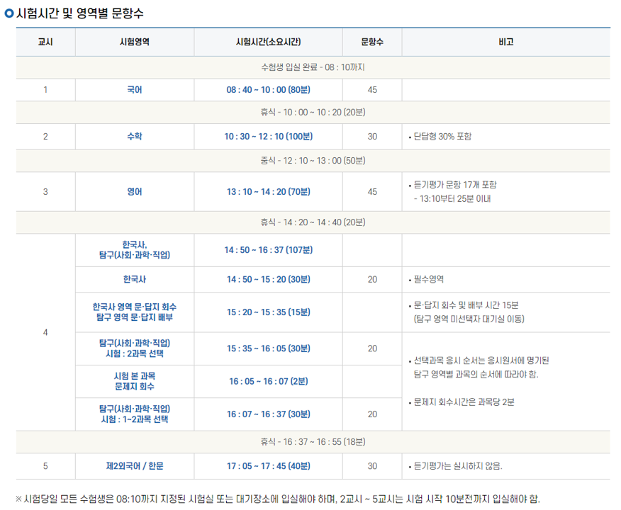This screenshot has width=621, height=510.
Task: Select the 시험시간(소요시간) column header
Action: (269, 42)
